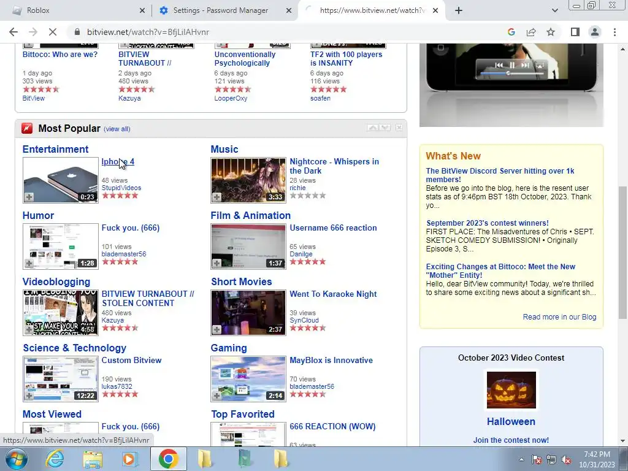Open Windows Explorer from taskbar
This screenshot has height=471, width=628.
point(93,459)
